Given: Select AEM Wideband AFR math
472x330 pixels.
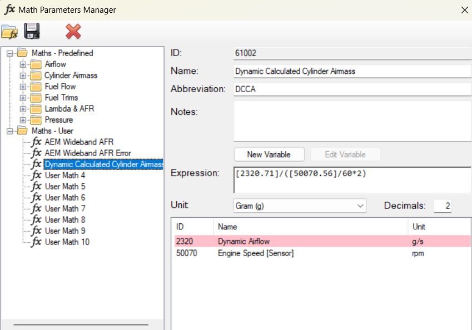Looking at the screenshot, I should point(79,142).
